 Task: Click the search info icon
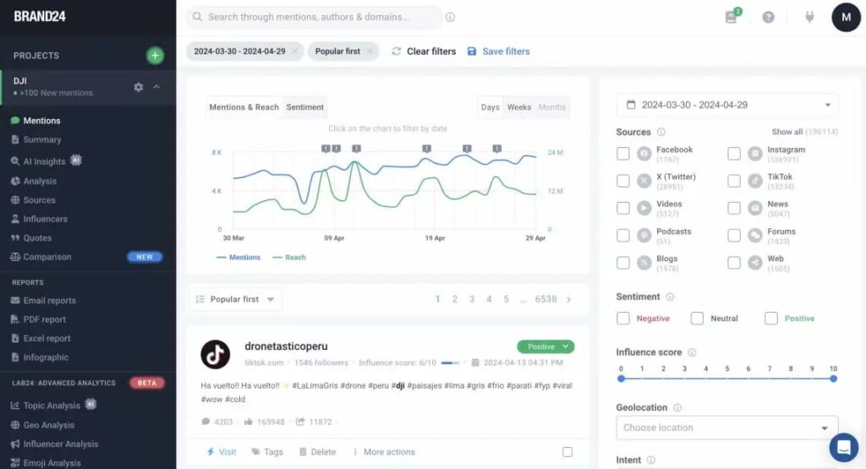(450, 17)
